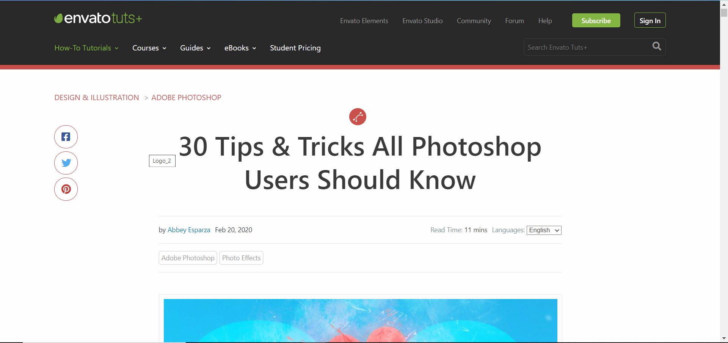This screenshot has height=343, width=728.
Task: Expand the Courses menu
Action: point(149,48)
